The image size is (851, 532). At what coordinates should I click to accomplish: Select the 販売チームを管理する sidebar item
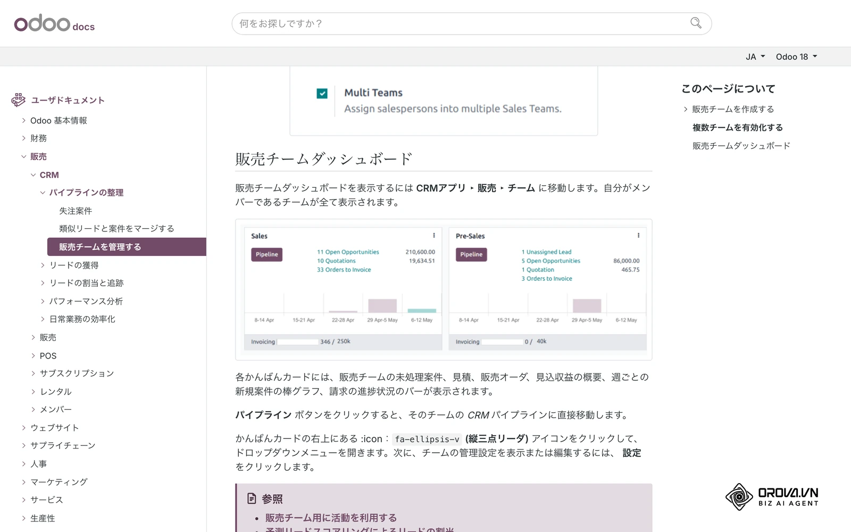pyautogui.click(x=127, y=247)
